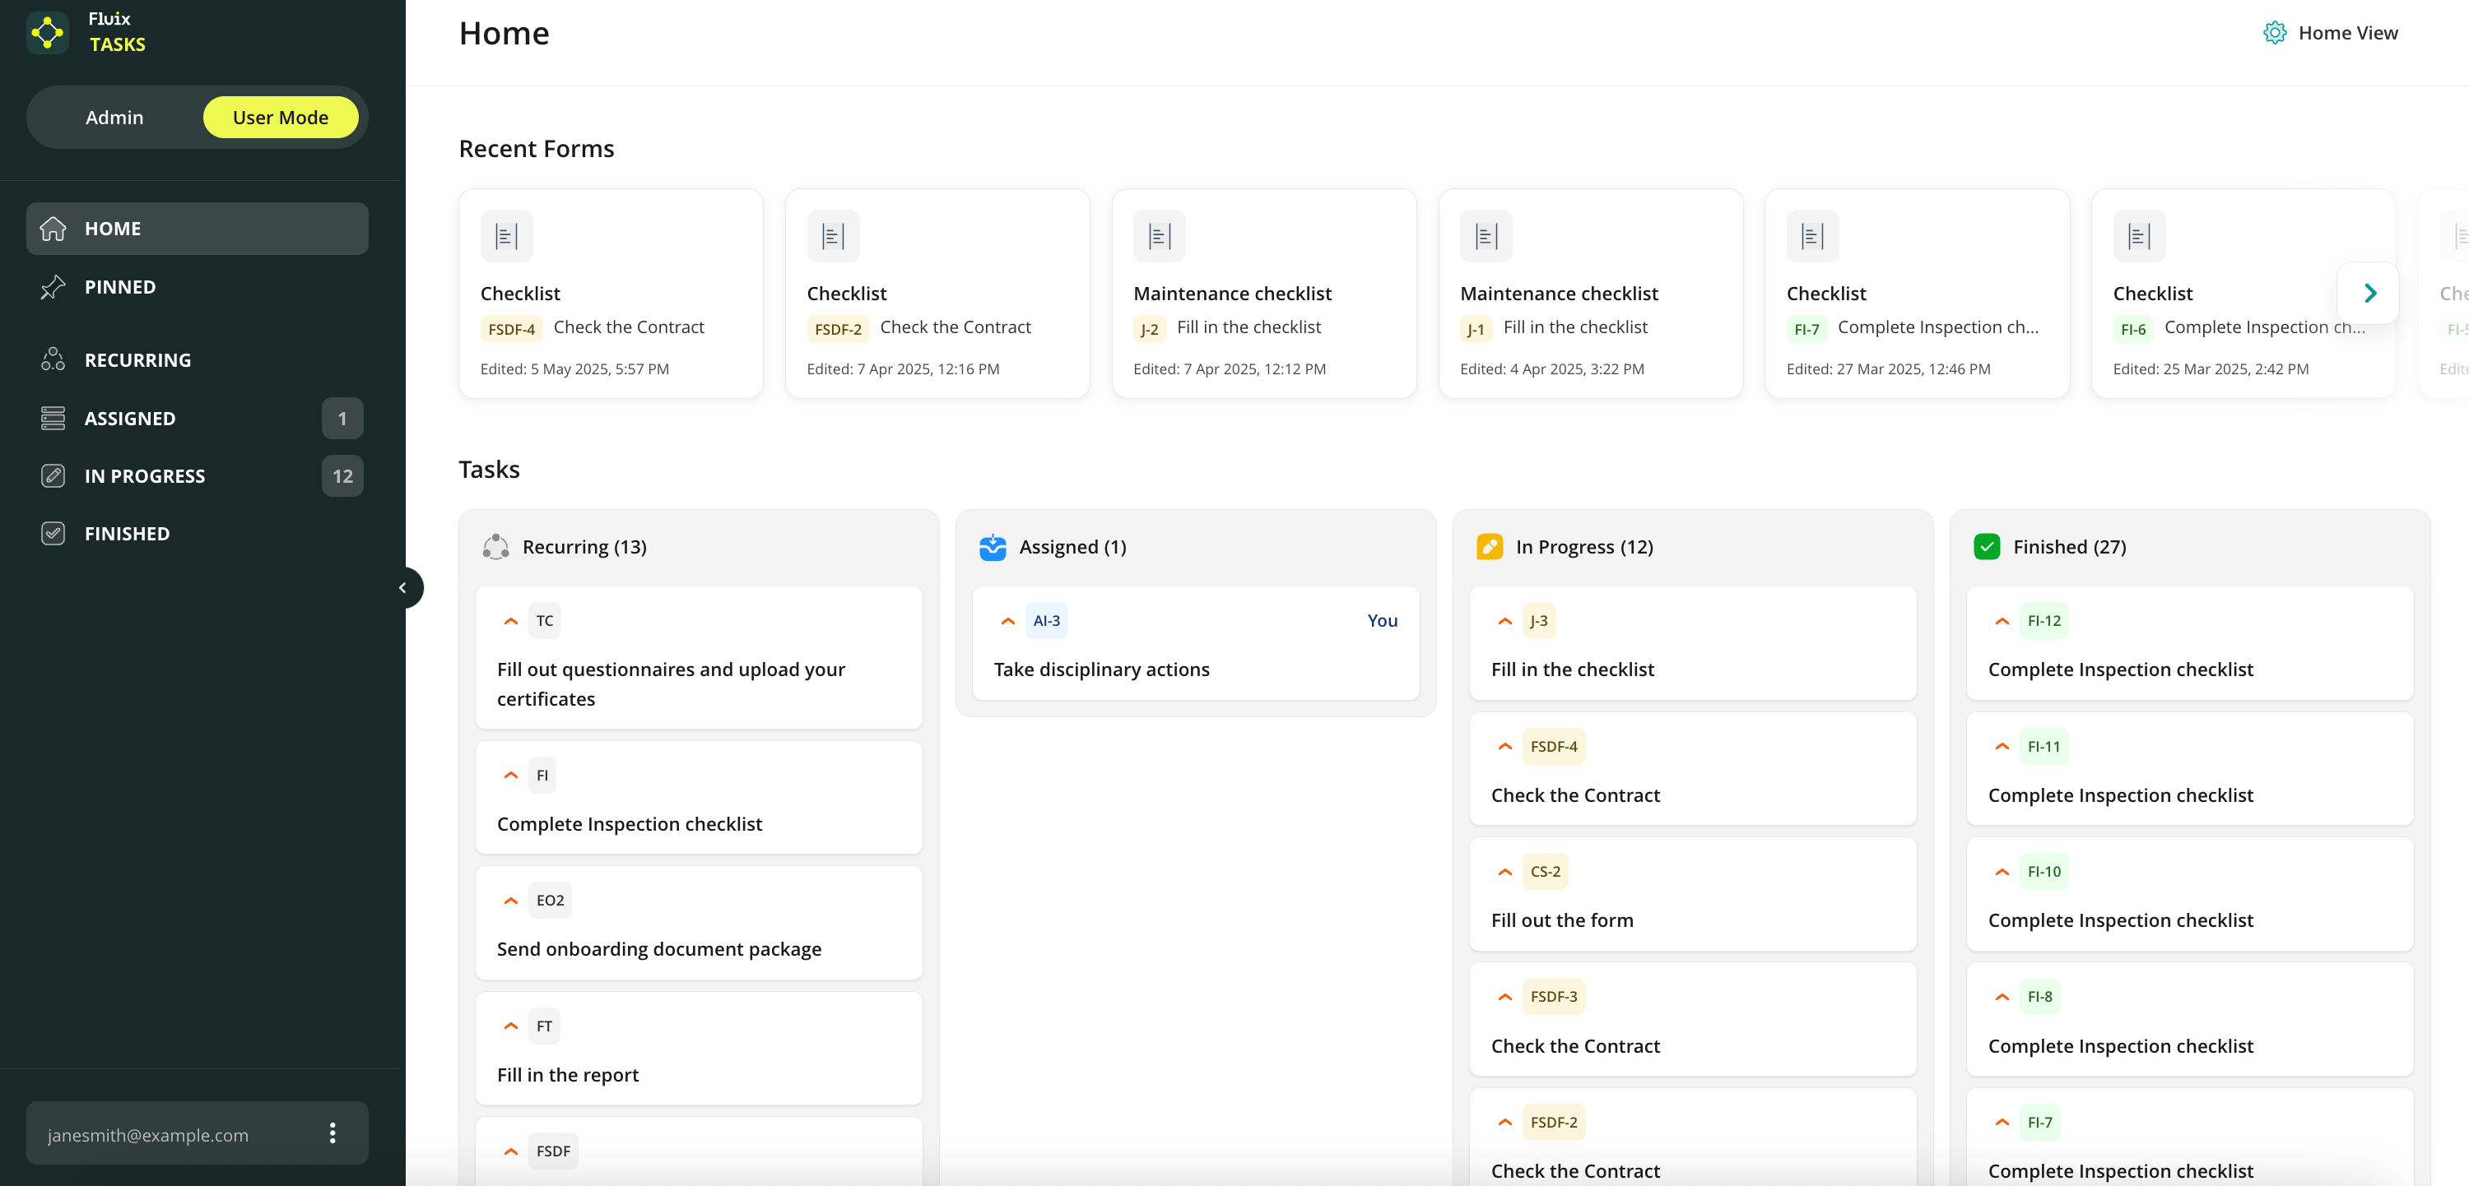This screenshot has height=1186, width=2469.
Task: Select User Mode toggle
Action: coord(280,117)
